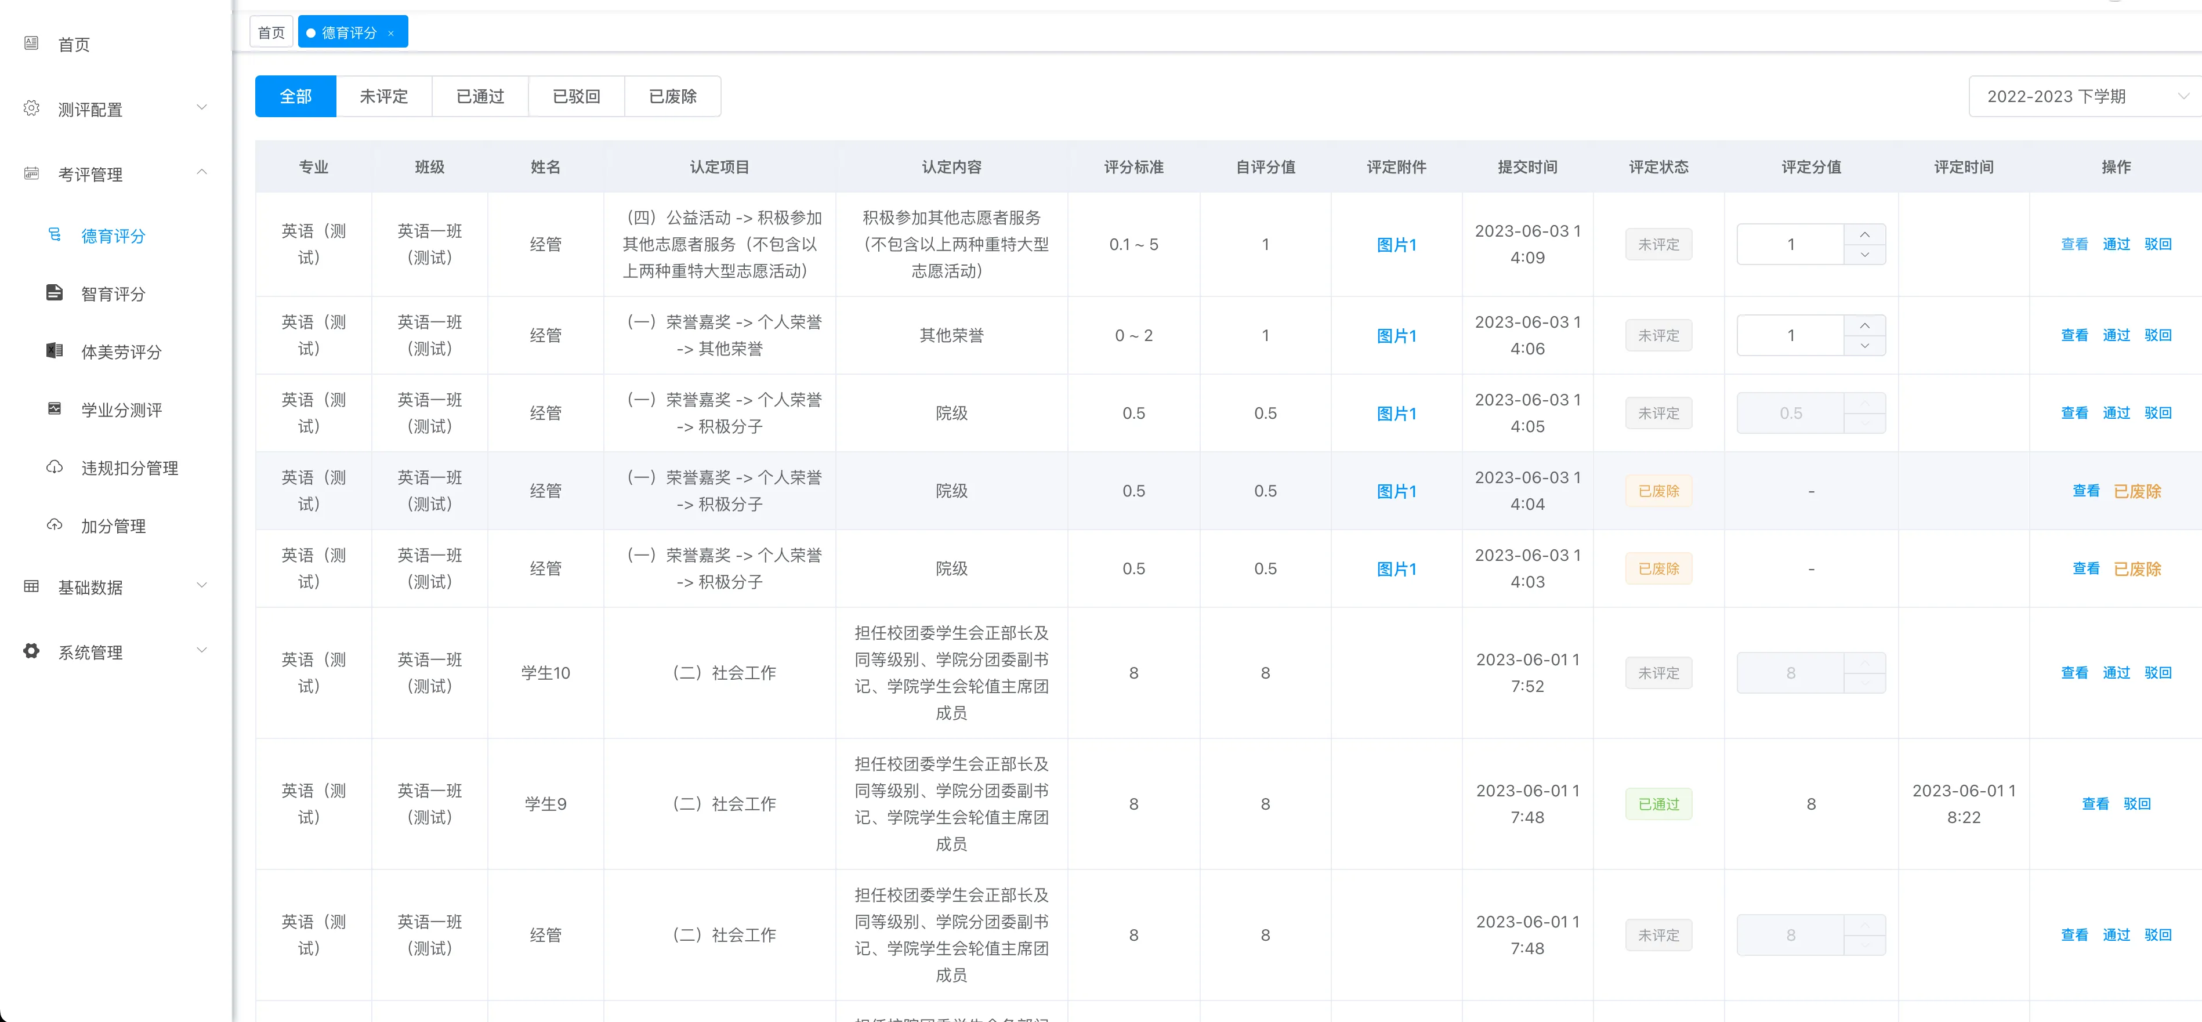Switch to the 未评定 filter tab
The image size is (2202, 1022).
384,96
